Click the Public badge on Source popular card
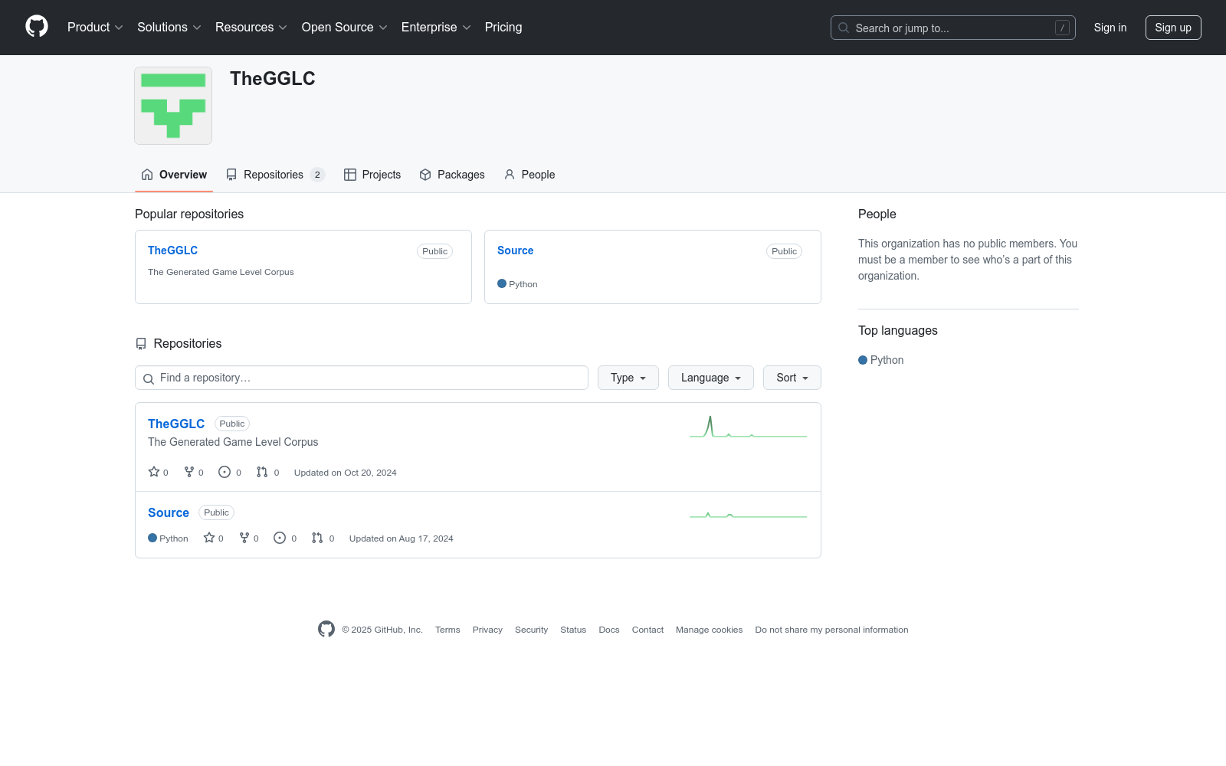This screenshot has height=766, width=1226. [784, 251]
